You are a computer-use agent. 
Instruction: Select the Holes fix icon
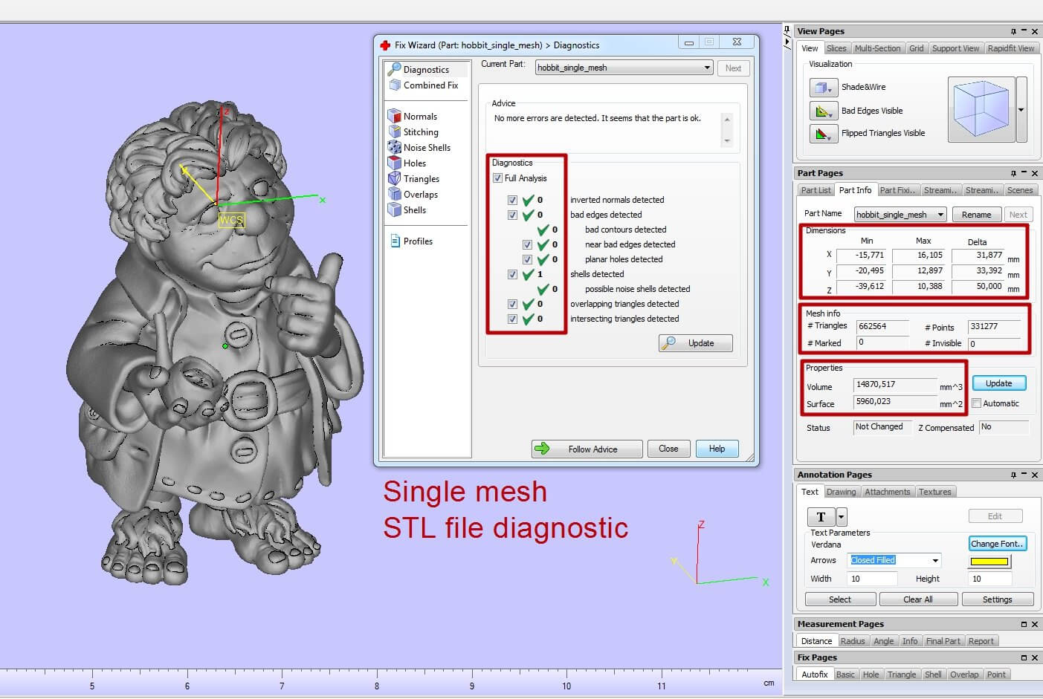point(395,163)
